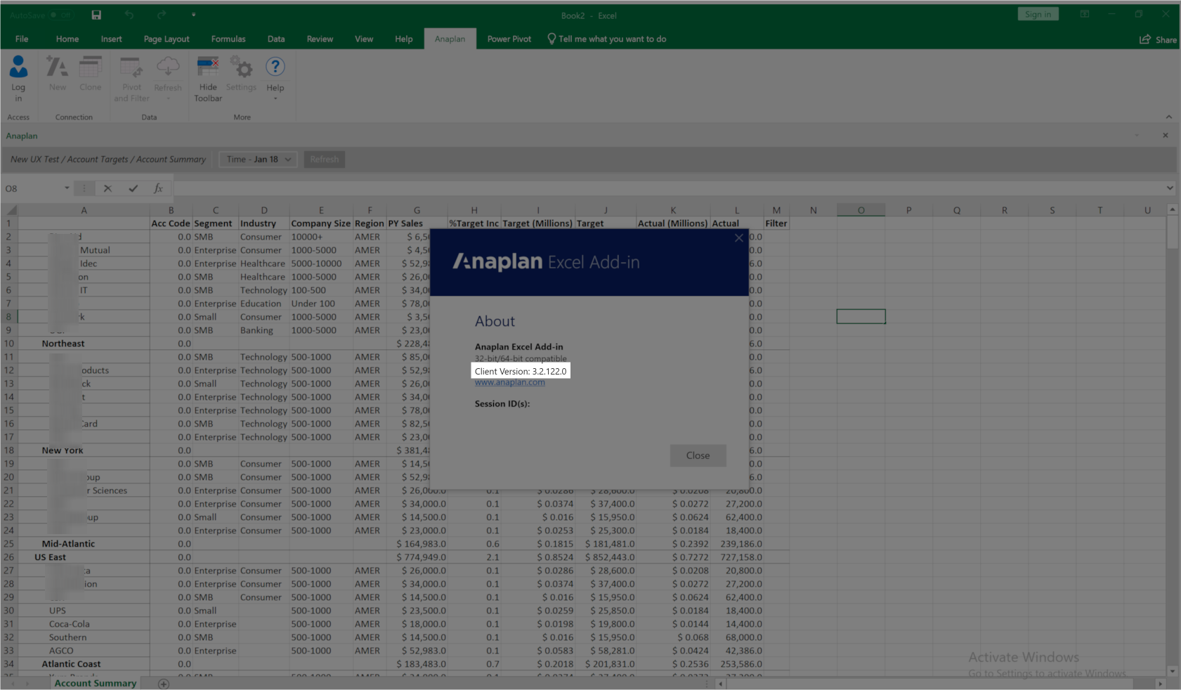Screen dimensions: 1181x690
Task: Click the Filter header cell
Action: (776, 223)
